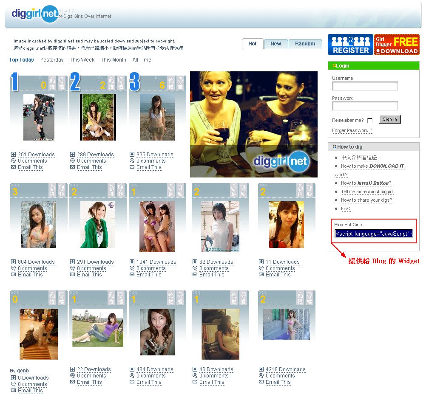Click the 251 Downloads link

(36, 155)
